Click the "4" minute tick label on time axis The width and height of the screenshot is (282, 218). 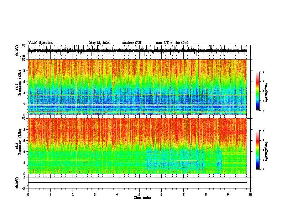[x=117, y=194]
